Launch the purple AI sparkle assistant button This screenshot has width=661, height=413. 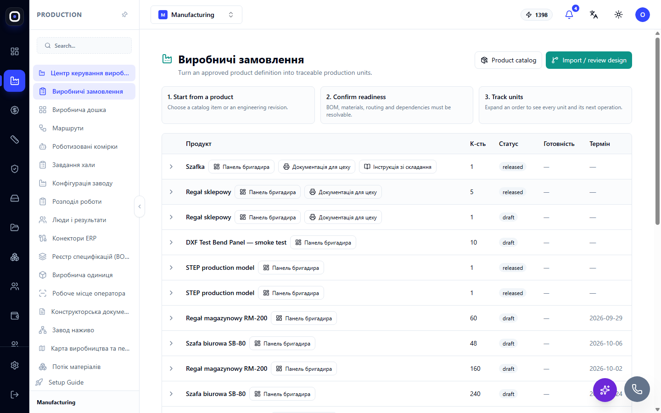tap(605, 390)
